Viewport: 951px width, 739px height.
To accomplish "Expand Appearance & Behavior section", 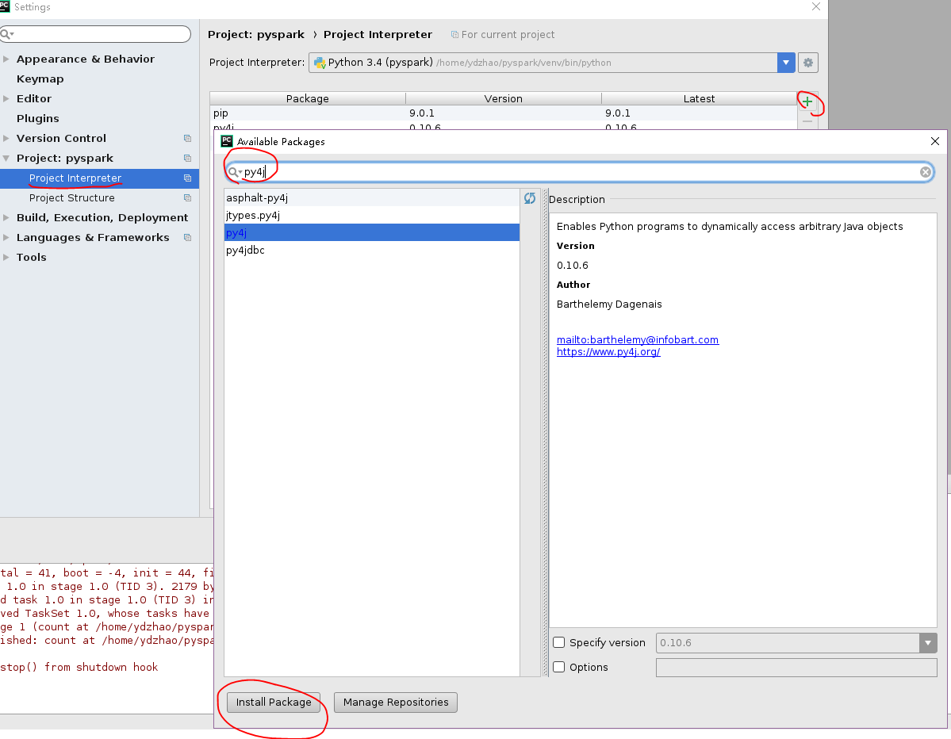I will tap(6, 59).
